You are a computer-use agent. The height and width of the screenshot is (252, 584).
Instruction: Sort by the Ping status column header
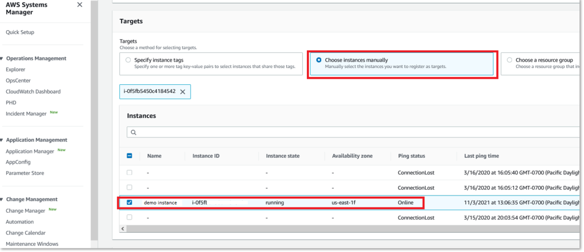click(x=412, y=156)
